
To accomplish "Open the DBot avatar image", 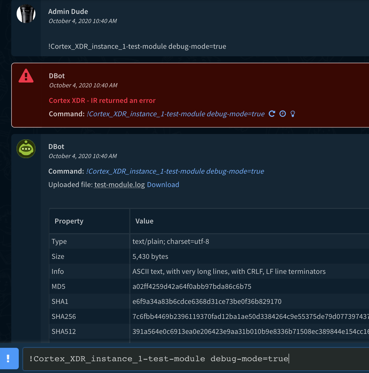I will click(x=26, y=149).
